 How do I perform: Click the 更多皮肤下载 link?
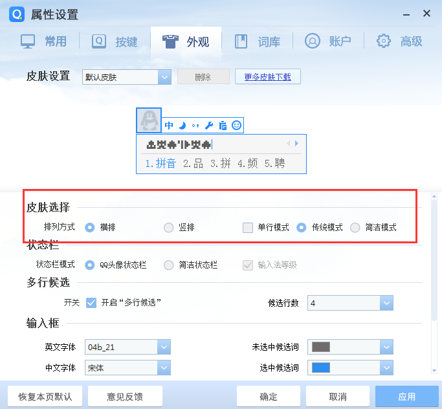(x=267, y=77)
